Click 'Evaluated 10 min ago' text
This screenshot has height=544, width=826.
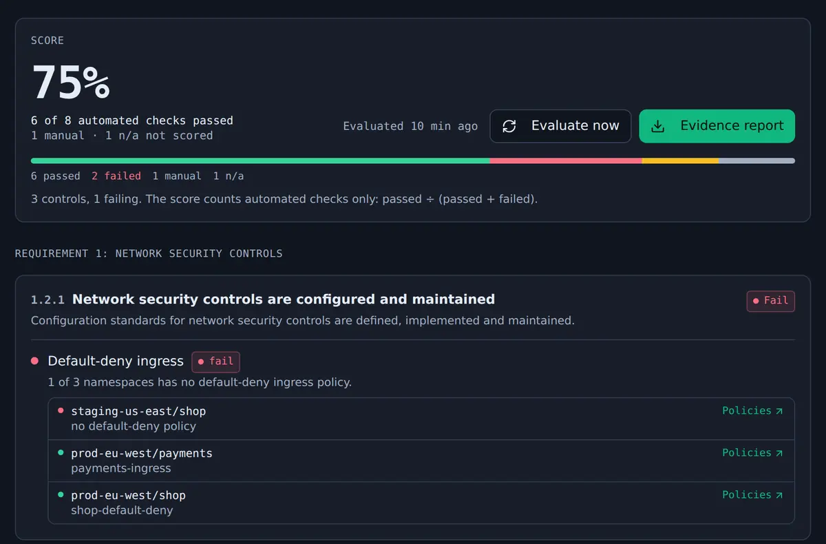pyautogui.click(x=410, y=126)
